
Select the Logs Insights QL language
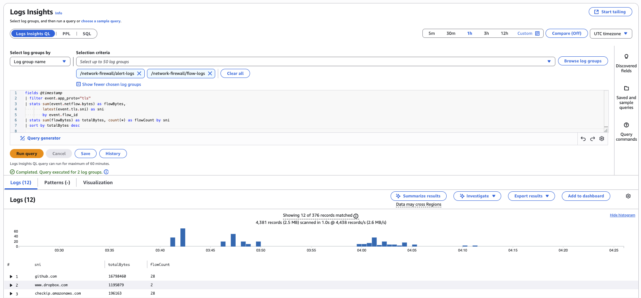(33, 34)
